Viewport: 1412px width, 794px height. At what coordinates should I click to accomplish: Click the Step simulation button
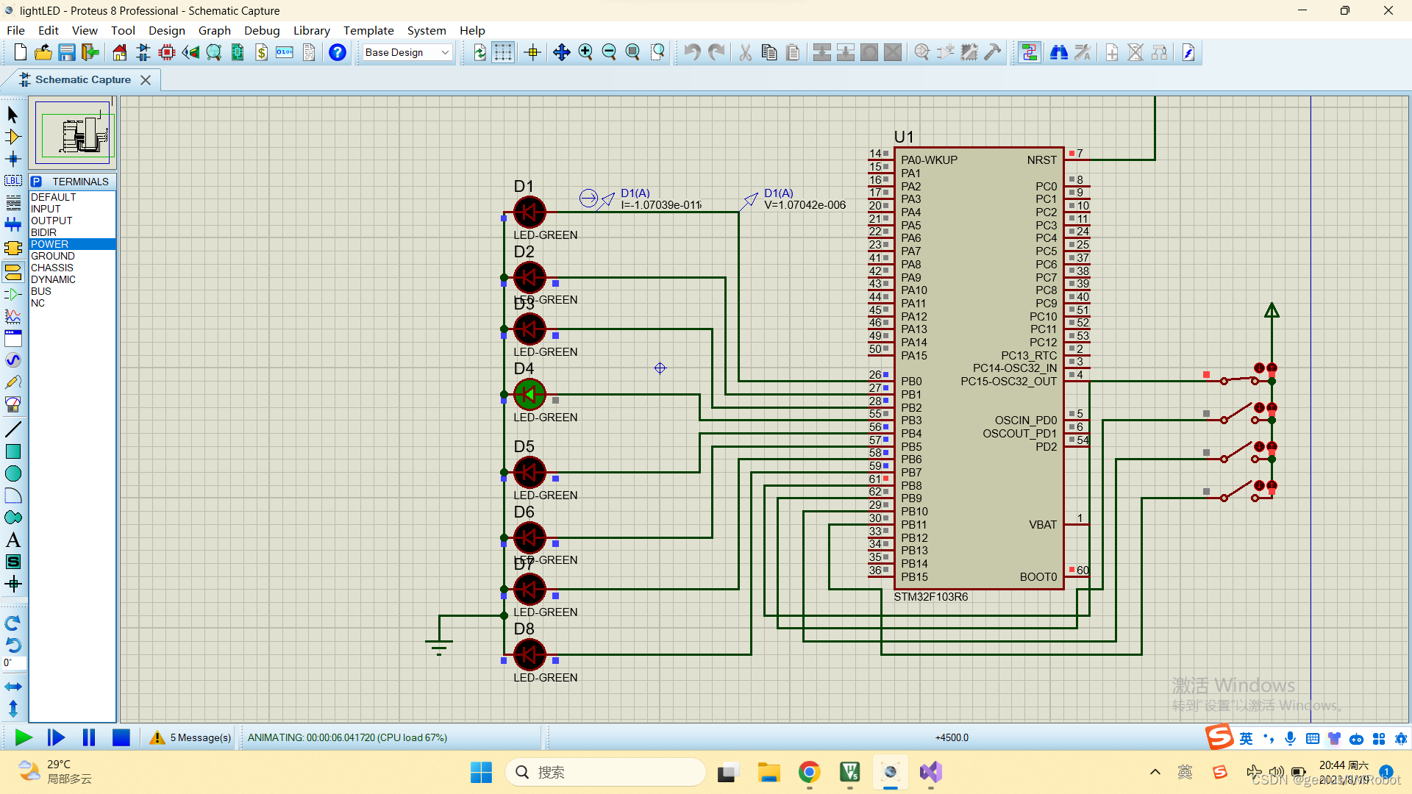pos(56,738)
